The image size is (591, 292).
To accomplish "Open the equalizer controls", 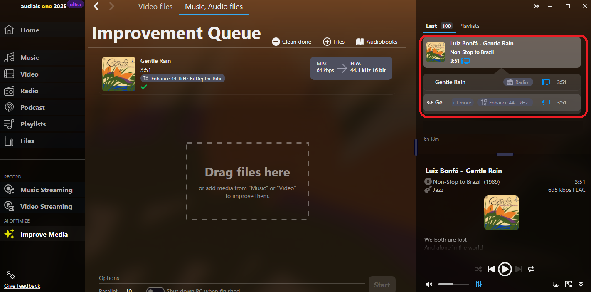I will tap(478, 284).
